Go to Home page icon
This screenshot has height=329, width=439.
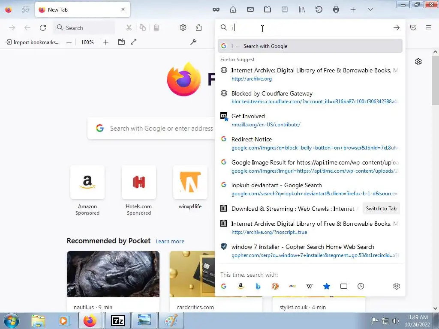coord(233,9)
